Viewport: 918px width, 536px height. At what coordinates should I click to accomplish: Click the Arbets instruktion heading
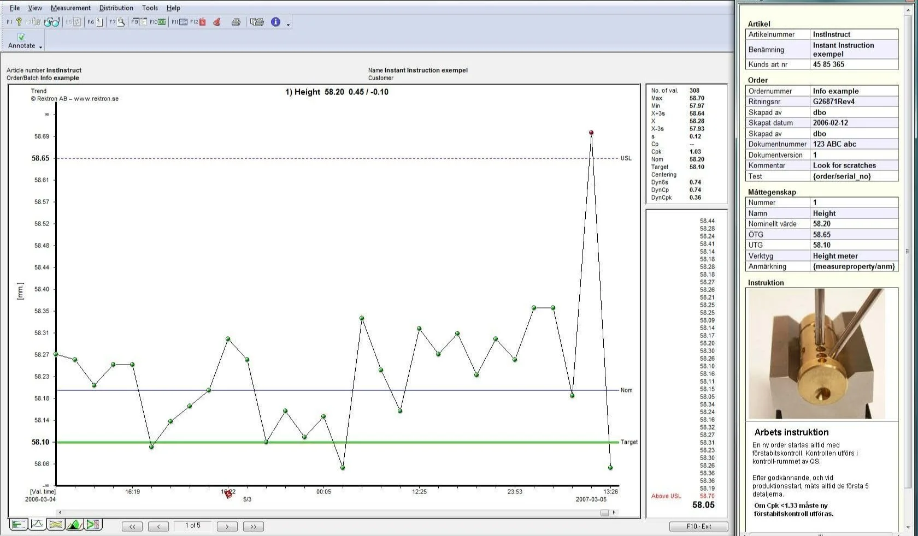791,432
